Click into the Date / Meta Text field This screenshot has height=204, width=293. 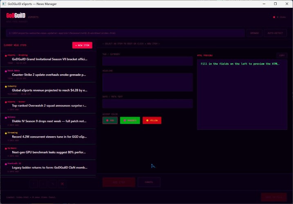click(148, 104)
